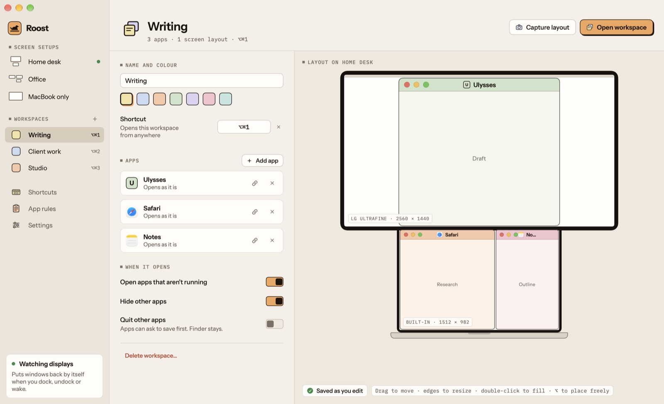This screenshot has height=404, width=664.
Task: Open the Client work workspace
Action: (x=54, y=151)
